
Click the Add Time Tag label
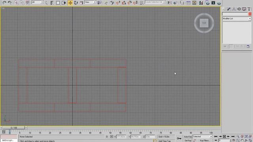click(164, 141)
